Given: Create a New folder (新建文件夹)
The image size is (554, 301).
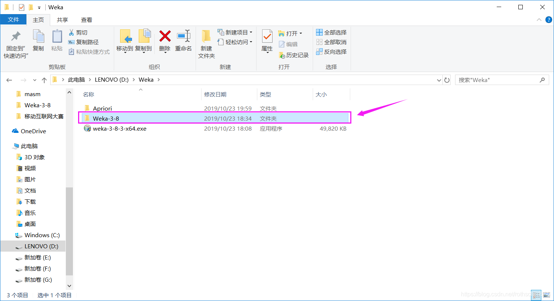Looking at the screenshot, I should [206, 44].
